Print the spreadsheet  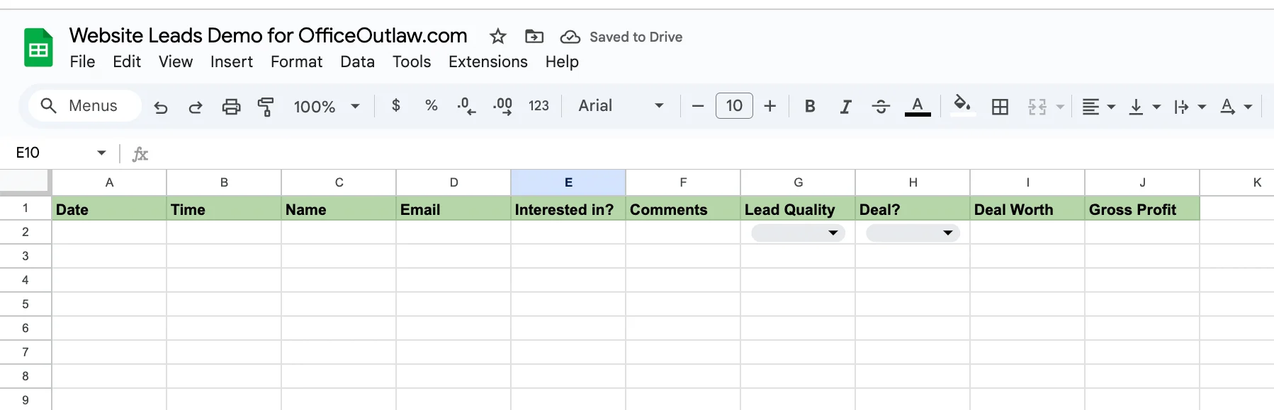[x=231, y=107]
